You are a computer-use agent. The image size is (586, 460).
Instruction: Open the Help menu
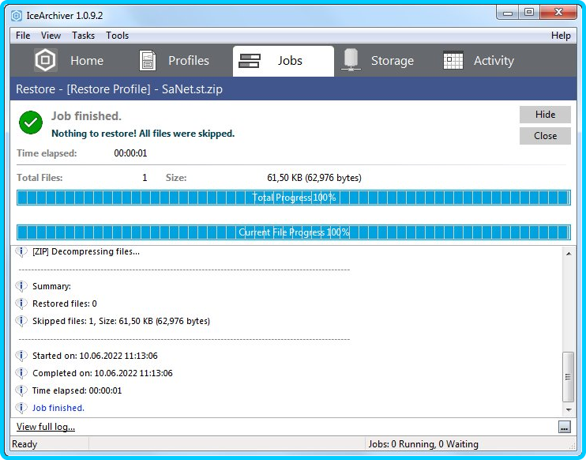click(x=561, y=36)
